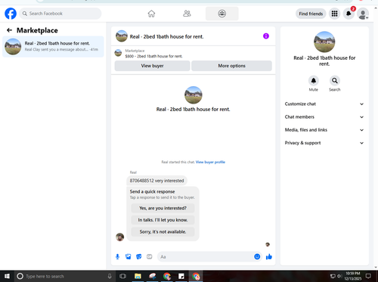Choose a GIF icon
This screenshot has height=282, width=378.
(150, 257)
